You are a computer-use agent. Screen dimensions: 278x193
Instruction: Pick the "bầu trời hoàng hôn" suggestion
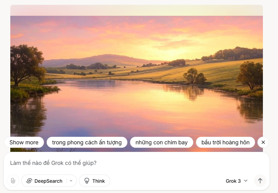click(225, 142)
